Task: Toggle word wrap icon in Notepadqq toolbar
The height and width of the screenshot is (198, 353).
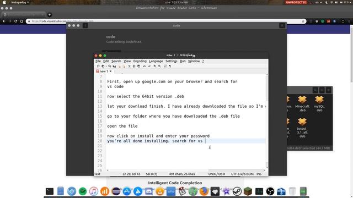Action: click(165, 66)
